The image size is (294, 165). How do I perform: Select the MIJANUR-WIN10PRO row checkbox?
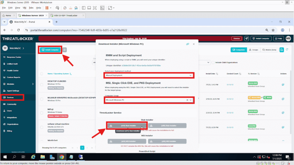[42, 99]
